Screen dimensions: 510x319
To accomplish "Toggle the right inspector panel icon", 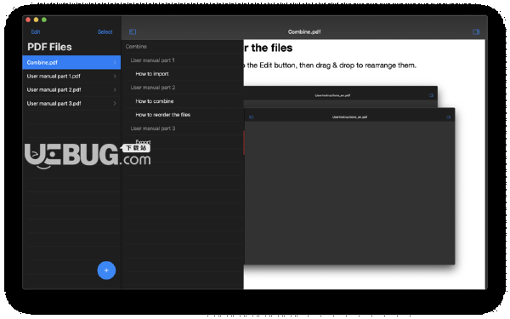I will point(476,31).
